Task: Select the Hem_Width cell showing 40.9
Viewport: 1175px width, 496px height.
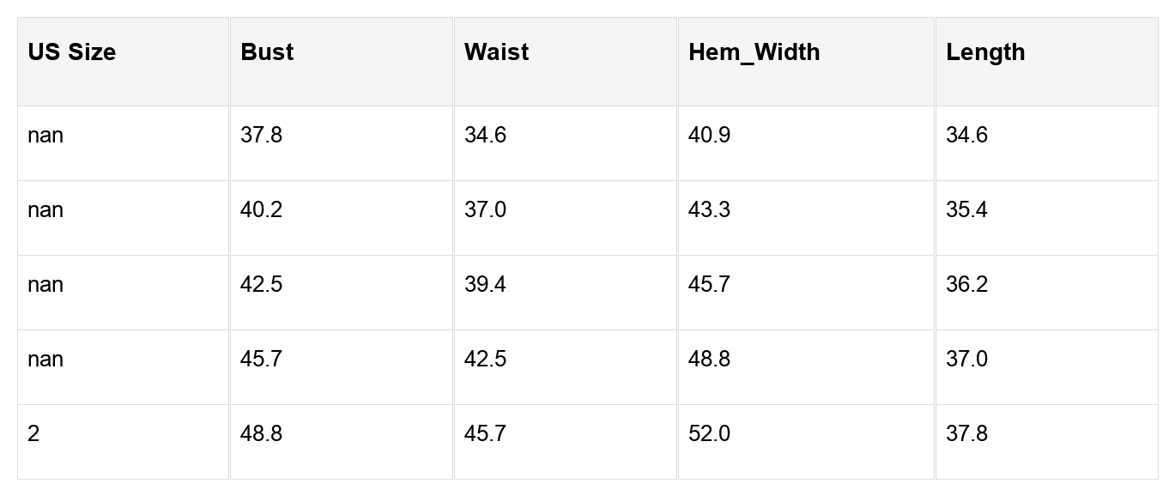Action: pos(709,136)
